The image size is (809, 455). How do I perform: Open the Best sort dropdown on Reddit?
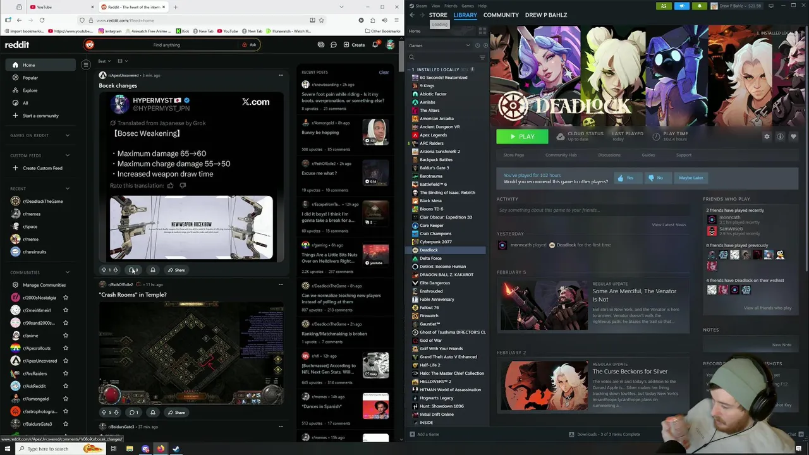coord(104,61)
